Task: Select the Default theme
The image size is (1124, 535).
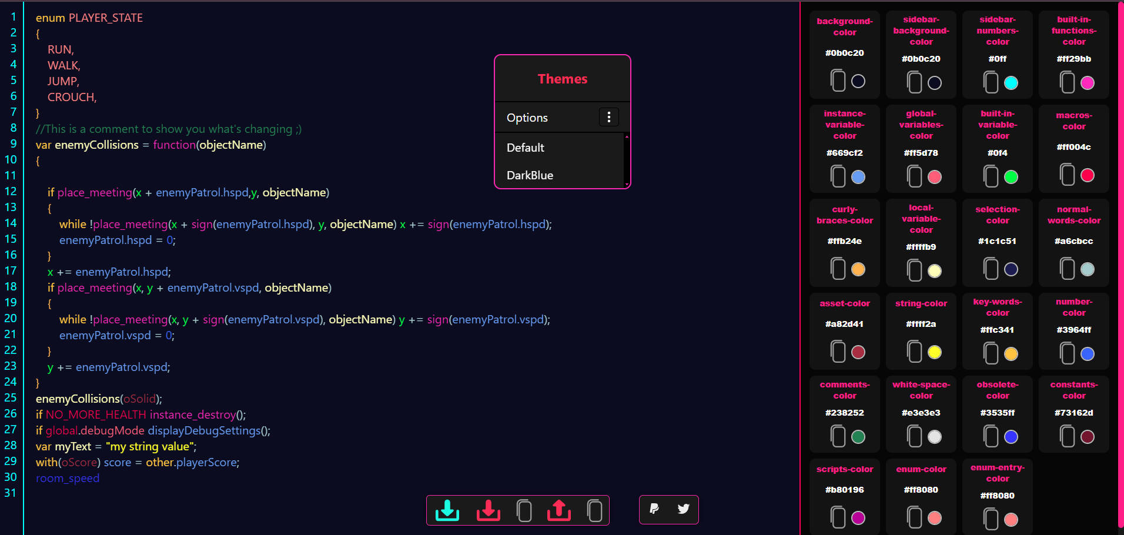Action: pyautogui.click(x=526, y=148)
